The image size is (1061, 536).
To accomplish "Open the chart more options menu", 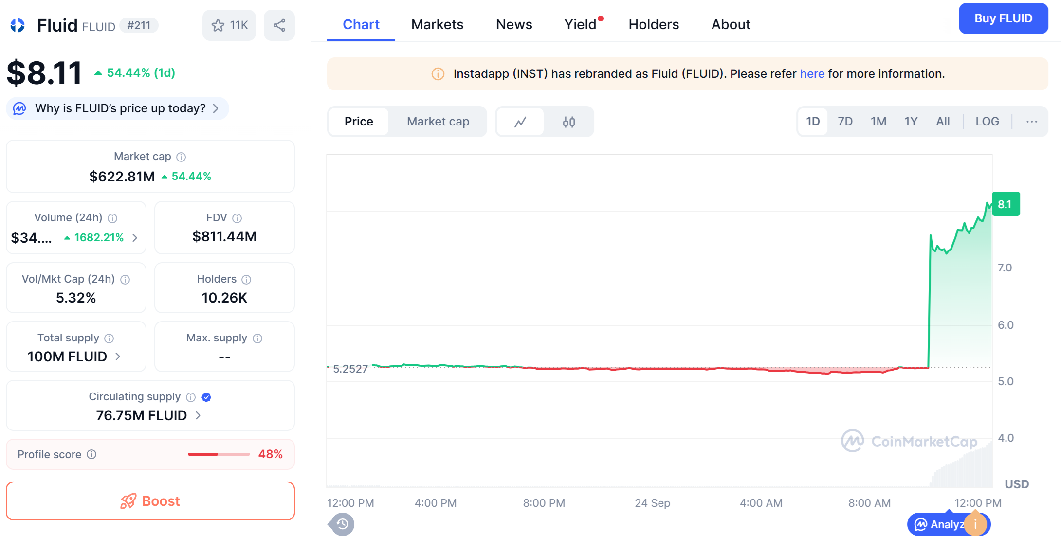I will pos(1031,122).
